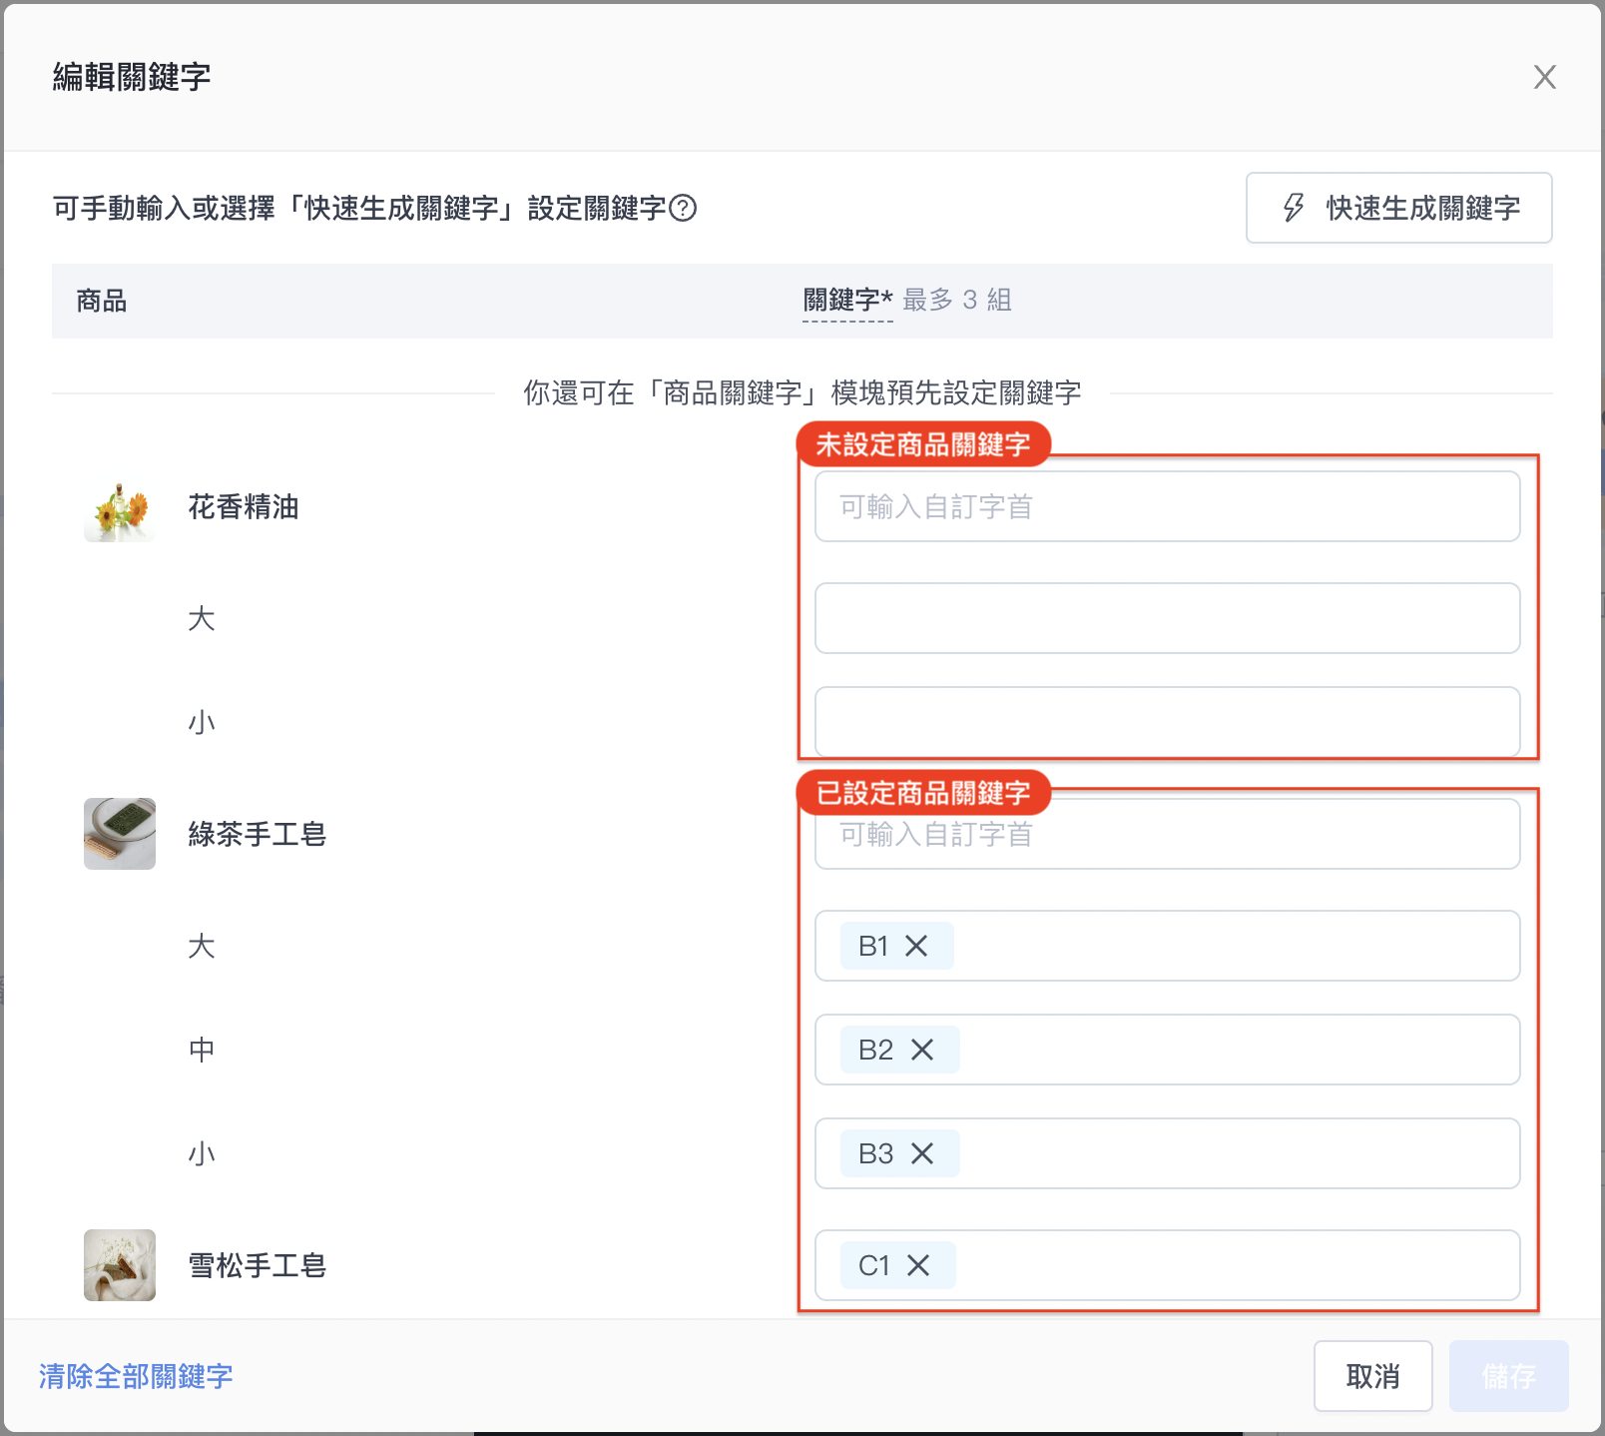Click the 綠茶手工皂 custom prefix input
The height and width of the screenshot is (1436, 1605).
tap(1167, 834)
